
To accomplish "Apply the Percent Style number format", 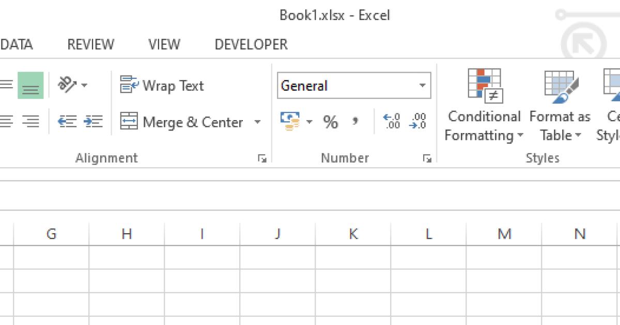I will point(331,122).
